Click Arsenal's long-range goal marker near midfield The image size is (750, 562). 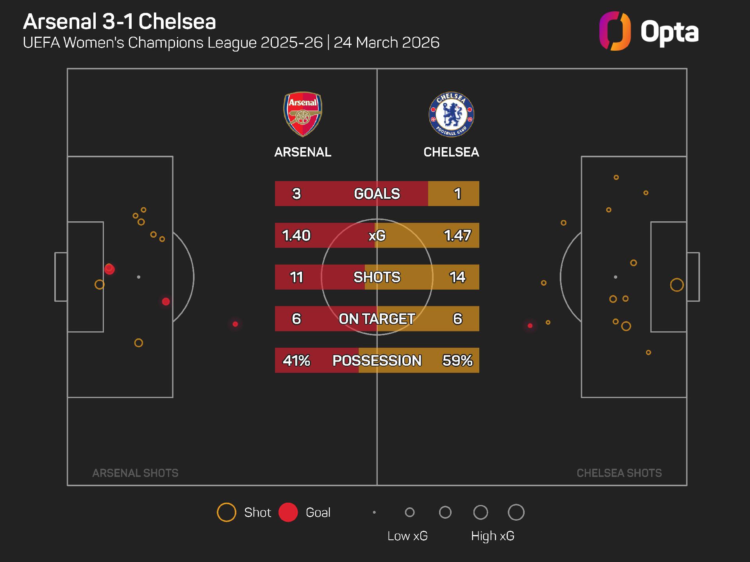(235, 324)
